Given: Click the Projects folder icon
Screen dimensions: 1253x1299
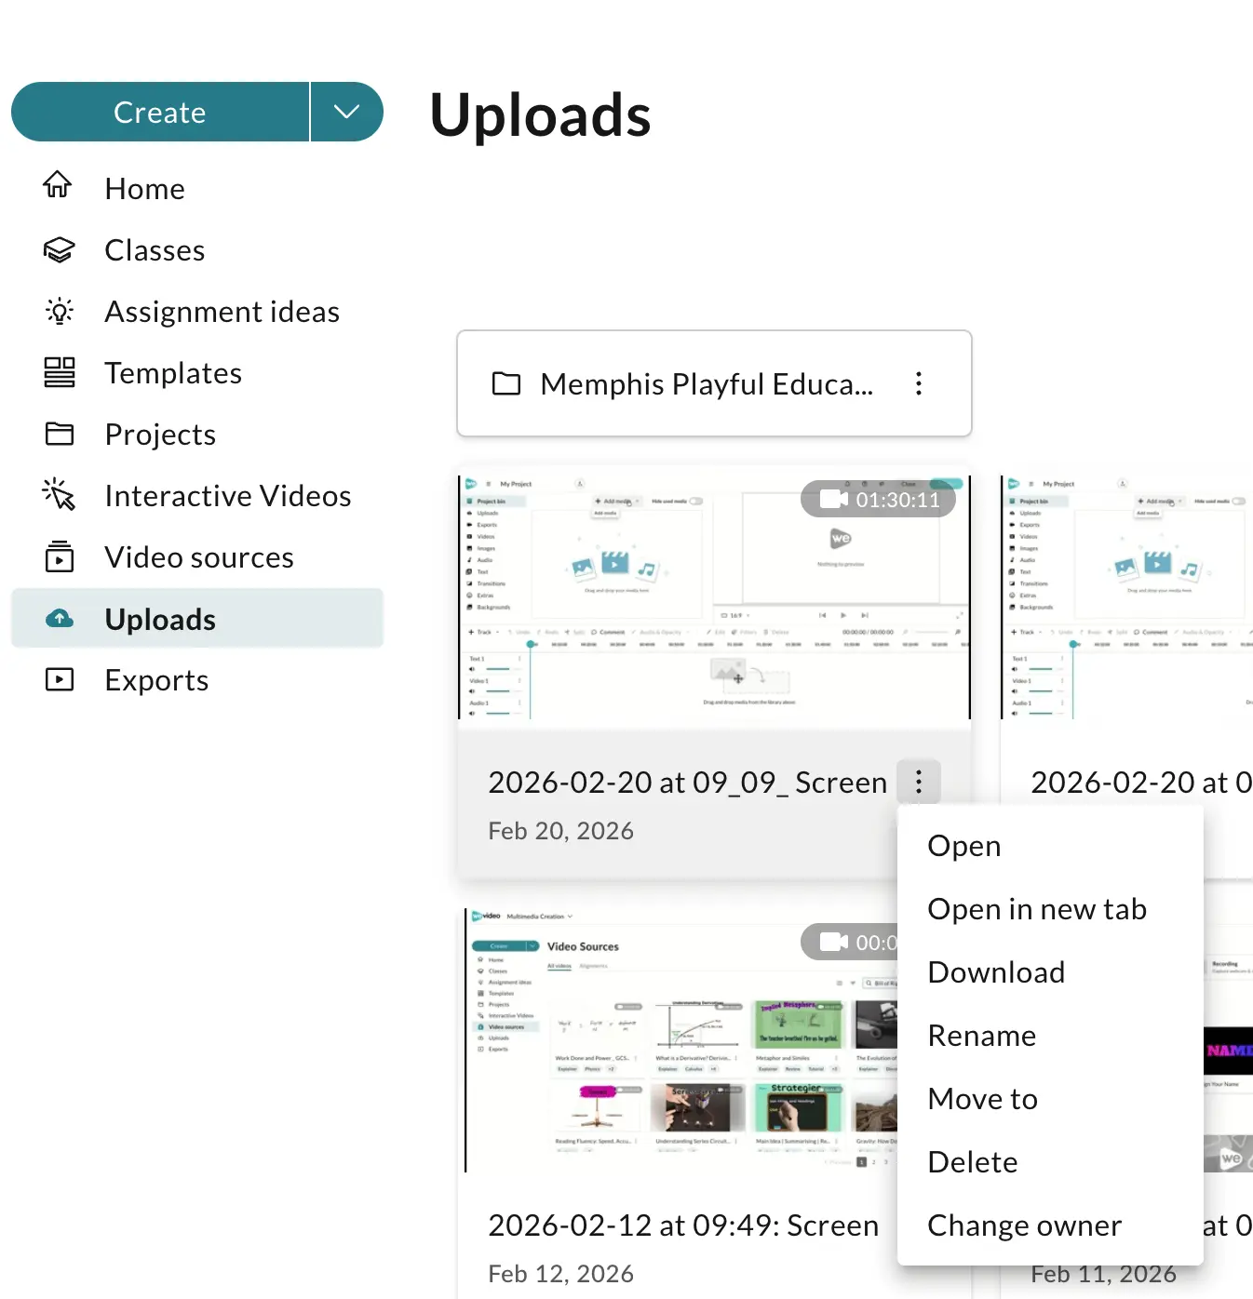Looking at the screenshot, I should pyautogui.click(x=60, y=434).
